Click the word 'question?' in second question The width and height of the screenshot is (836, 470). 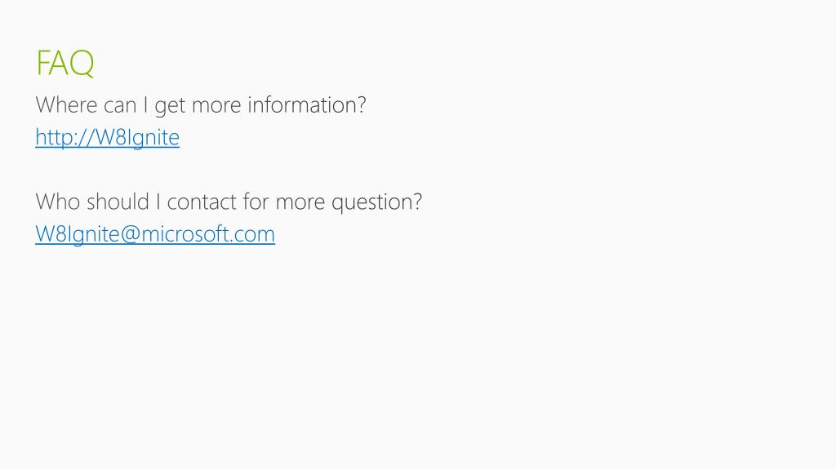377,202
